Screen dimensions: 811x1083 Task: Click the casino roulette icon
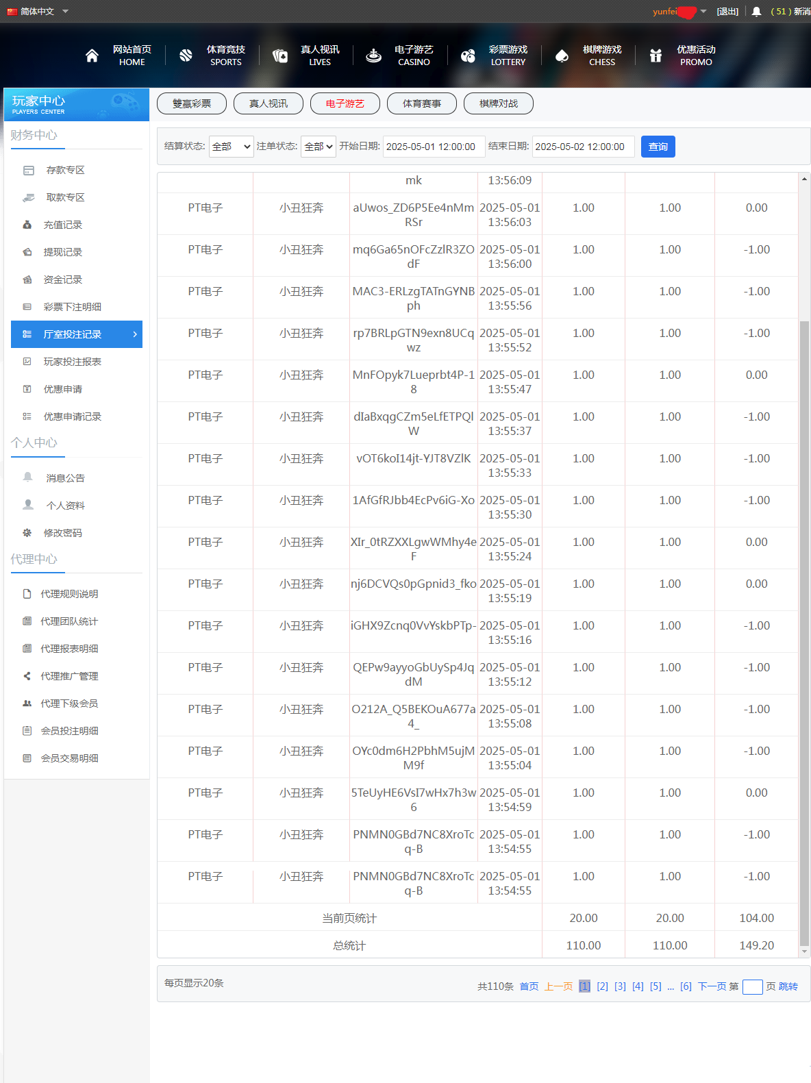tap(373, 55)
